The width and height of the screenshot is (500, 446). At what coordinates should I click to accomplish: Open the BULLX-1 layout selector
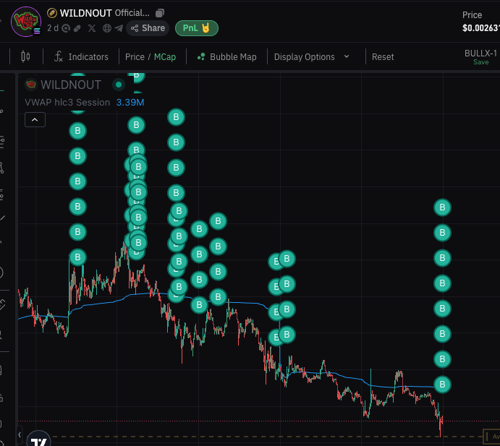(480, 53)
